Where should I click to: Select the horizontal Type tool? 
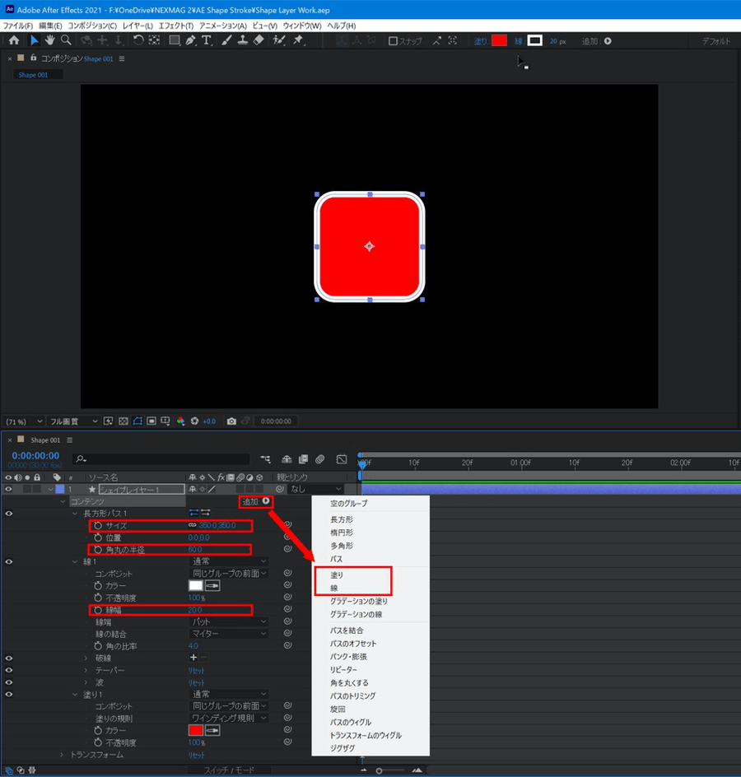click(x=206, y=40)
